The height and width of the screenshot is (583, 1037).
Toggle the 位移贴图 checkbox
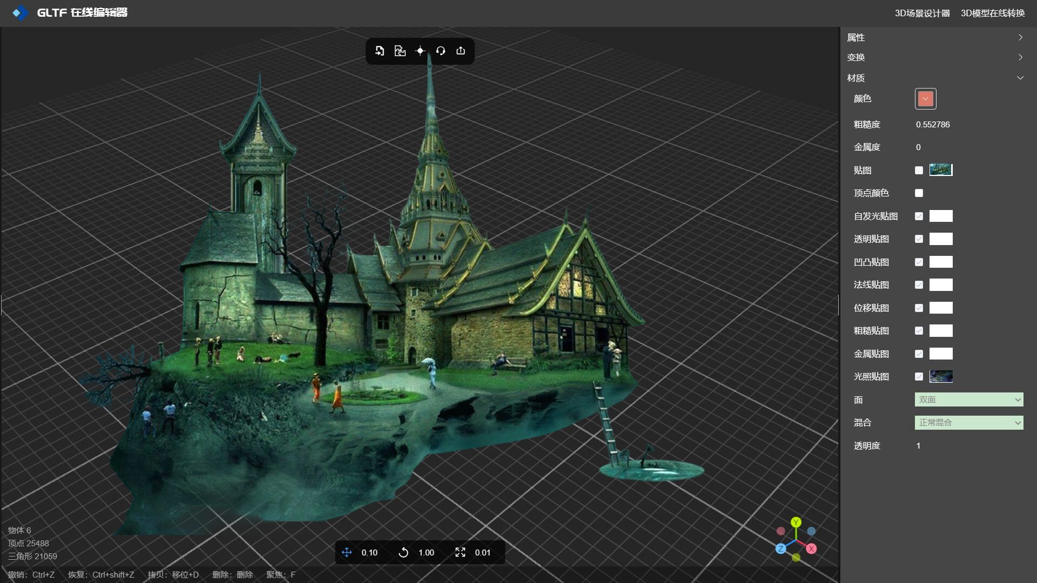click(919, 308)
